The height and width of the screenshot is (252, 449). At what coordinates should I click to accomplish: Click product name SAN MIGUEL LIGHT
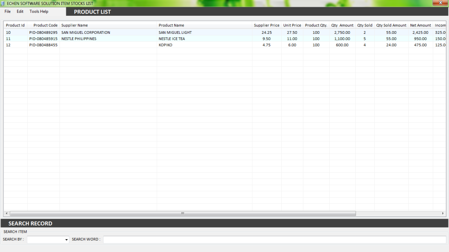(175, 32)
